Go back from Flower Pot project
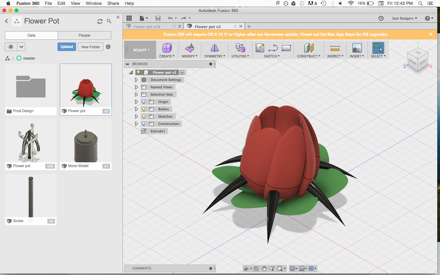The image size is (440, 275). pos(6,21)
